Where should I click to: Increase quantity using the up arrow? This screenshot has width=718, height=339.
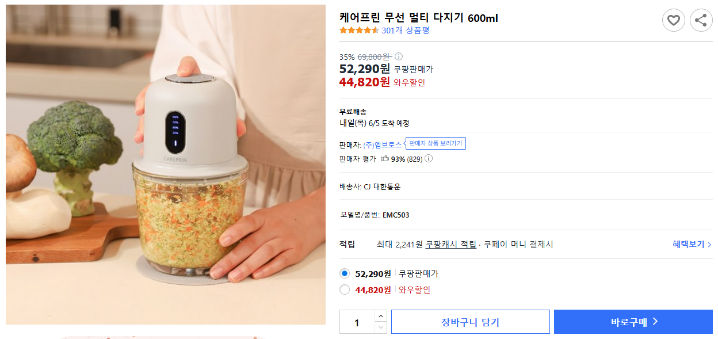click(x=380, y=317)
